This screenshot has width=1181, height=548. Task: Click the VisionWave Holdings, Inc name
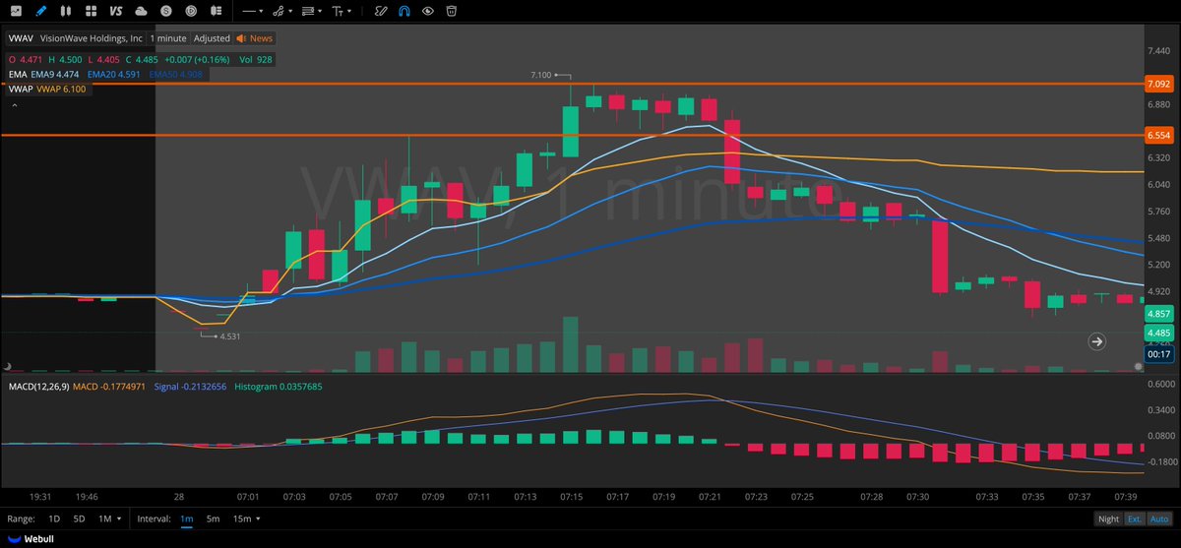pyautogui.click(x=92, y=38)
